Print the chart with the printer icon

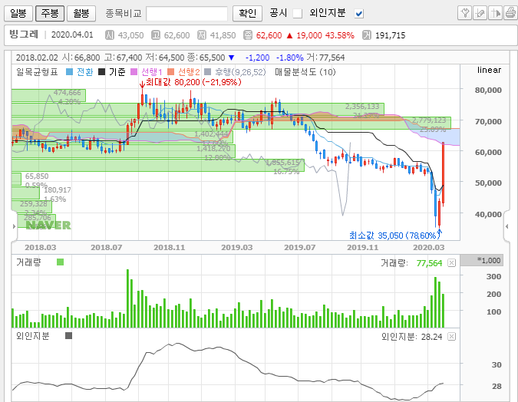[510, 13]
